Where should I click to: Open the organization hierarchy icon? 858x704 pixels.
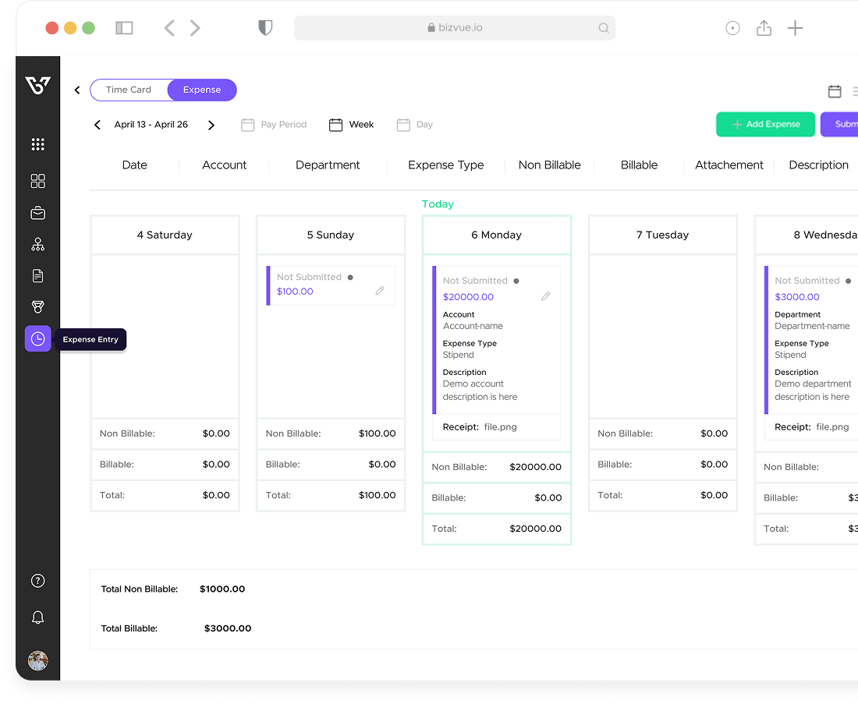[37, 245]
